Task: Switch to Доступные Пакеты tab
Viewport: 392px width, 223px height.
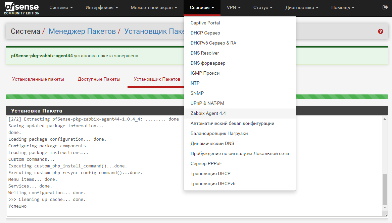Action: [x=99, y=79]
